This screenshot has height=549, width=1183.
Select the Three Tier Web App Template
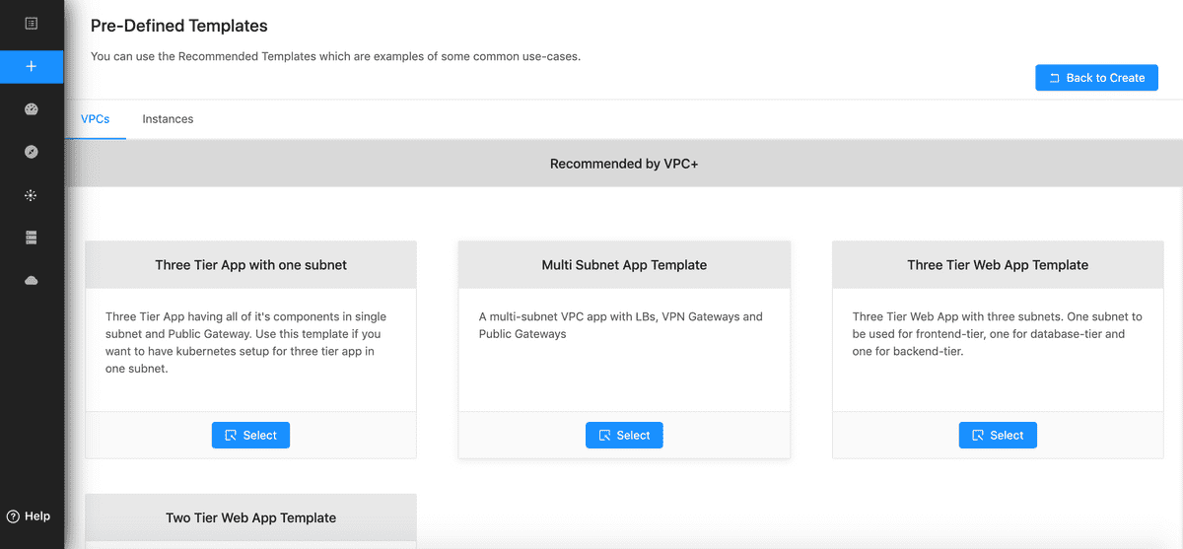coord(998,435)
